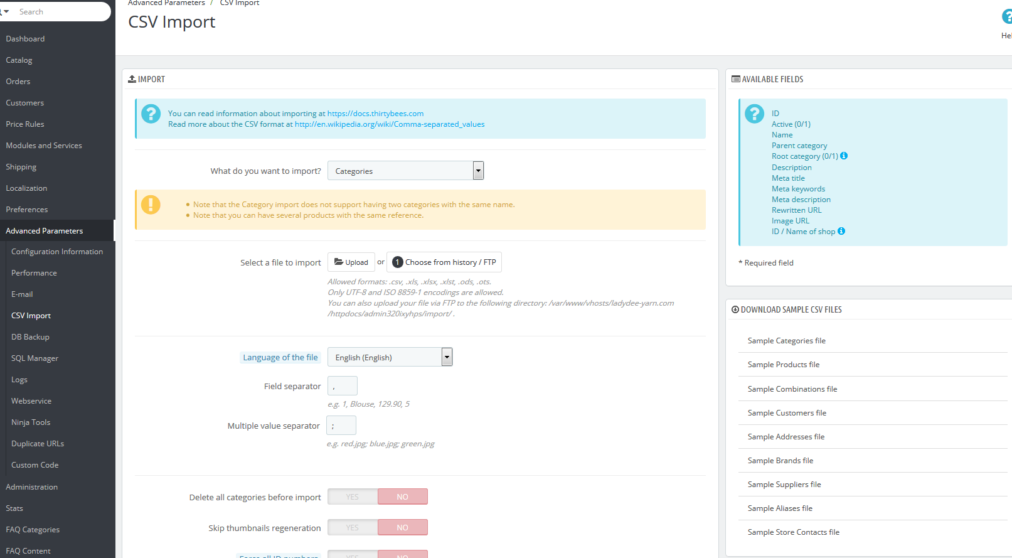Open the 'What do you want to import' dropdown
Screen dimensions: 1012x558
coord(405,171)
